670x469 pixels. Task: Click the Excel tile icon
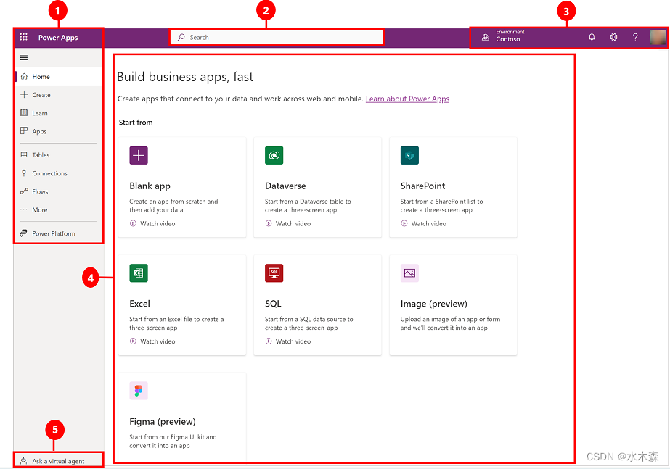(139, 273)
